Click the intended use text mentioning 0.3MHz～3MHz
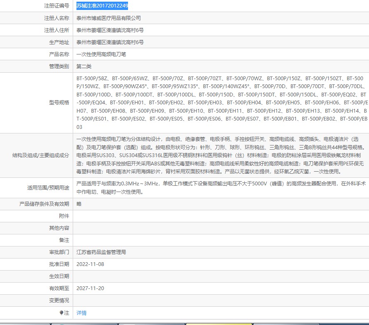 [x=221, y=188]
